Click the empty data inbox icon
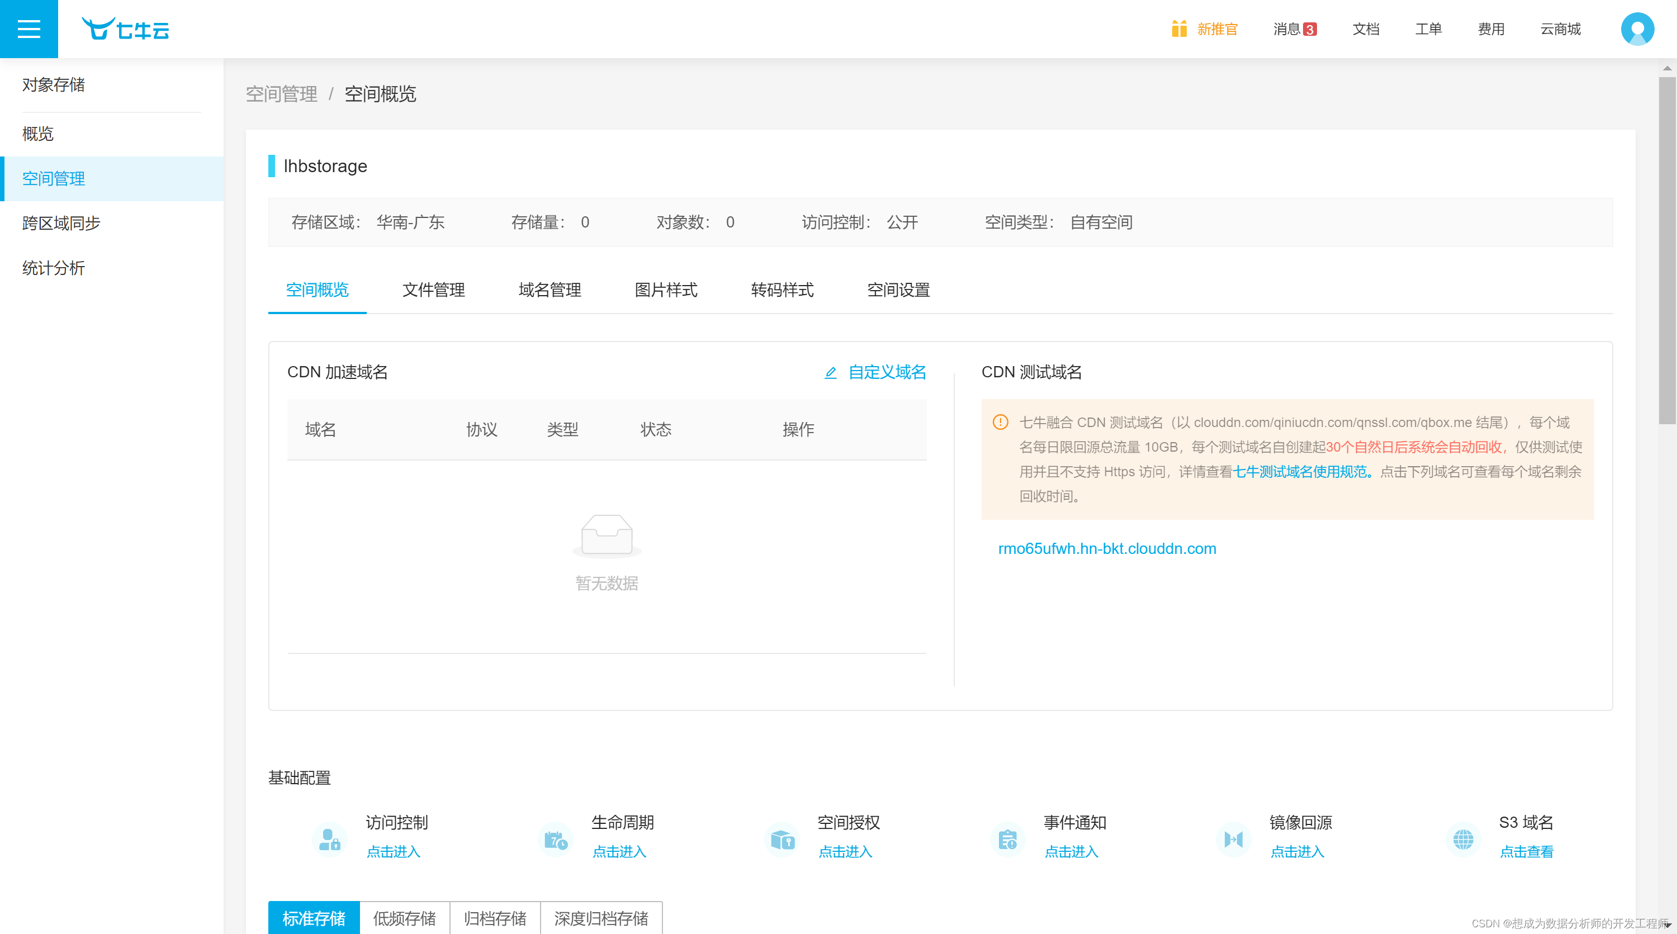1677x934 pixels. [x=607, y=535]
